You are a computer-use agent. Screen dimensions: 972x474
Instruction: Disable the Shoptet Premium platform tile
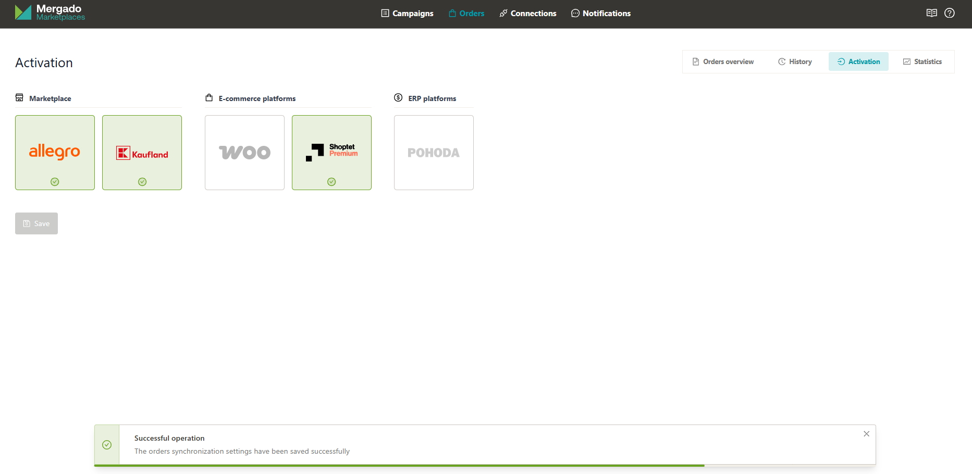(x=331, y=153)
